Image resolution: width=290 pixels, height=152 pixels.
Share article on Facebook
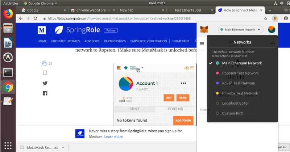point(45,93)
